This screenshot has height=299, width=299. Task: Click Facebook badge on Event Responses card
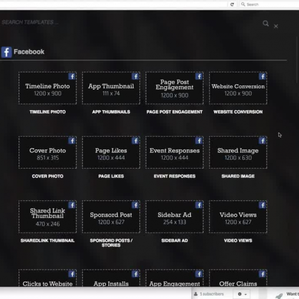click(x=199, y=141)
